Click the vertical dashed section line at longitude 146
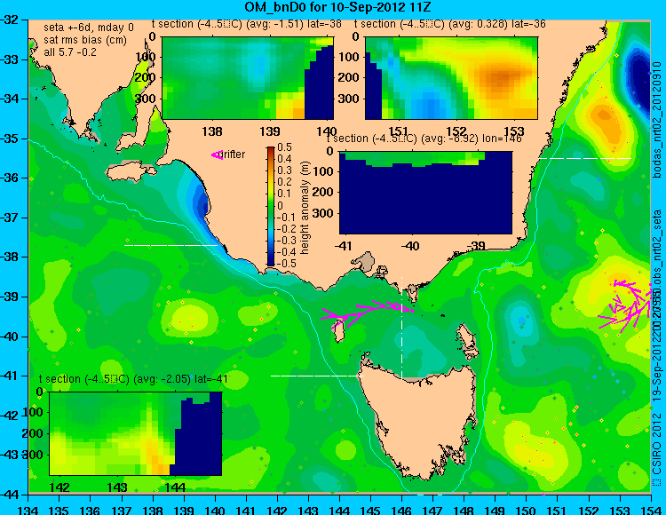The height and width of the screenshot is (515, 666). point(401,328)
